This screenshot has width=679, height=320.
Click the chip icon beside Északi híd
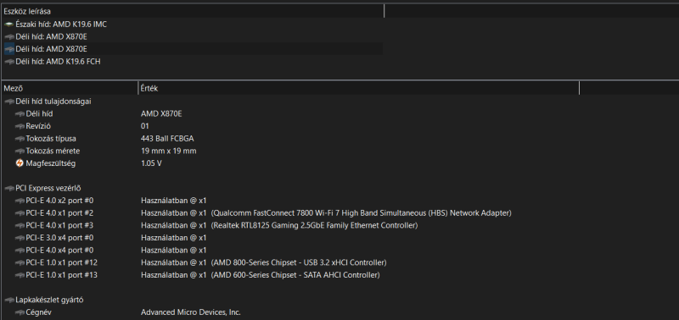click(8, 25)
